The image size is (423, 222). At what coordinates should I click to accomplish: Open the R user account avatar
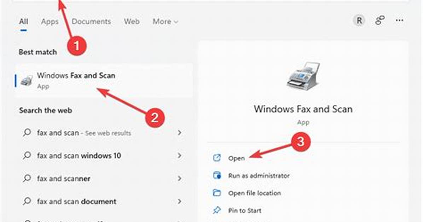coord(359,20)
